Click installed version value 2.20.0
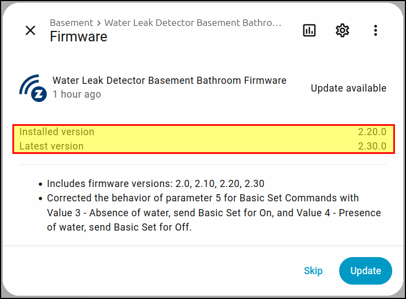 (x=372, y=132)
